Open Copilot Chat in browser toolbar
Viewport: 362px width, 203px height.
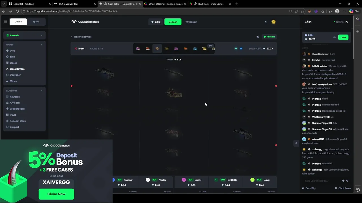tap(354, 11)
